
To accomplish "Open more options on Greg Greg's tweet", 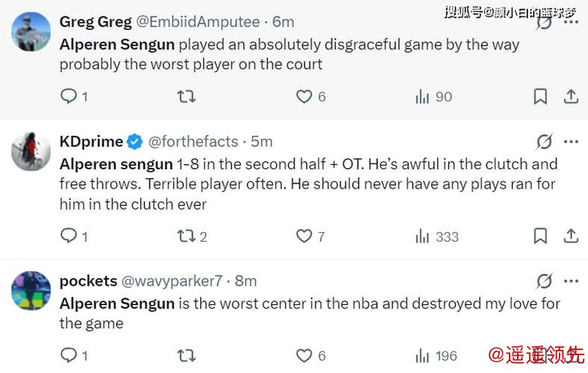I will click(x=571, y=21).
